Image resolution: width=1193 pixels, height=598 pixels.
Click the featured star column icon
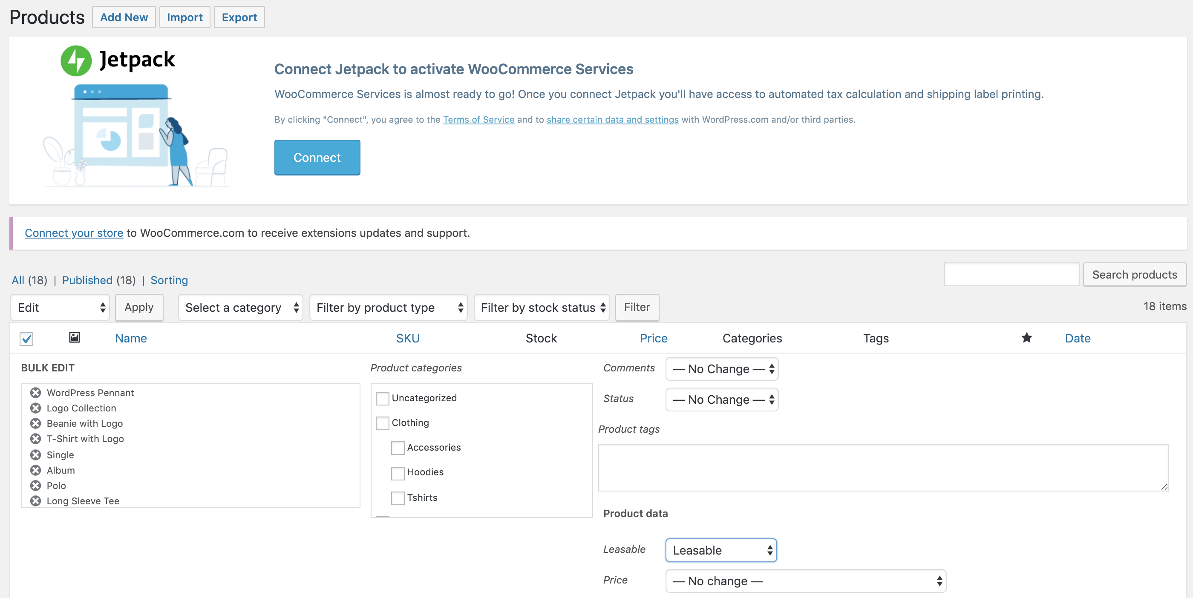click(1026, 338)
